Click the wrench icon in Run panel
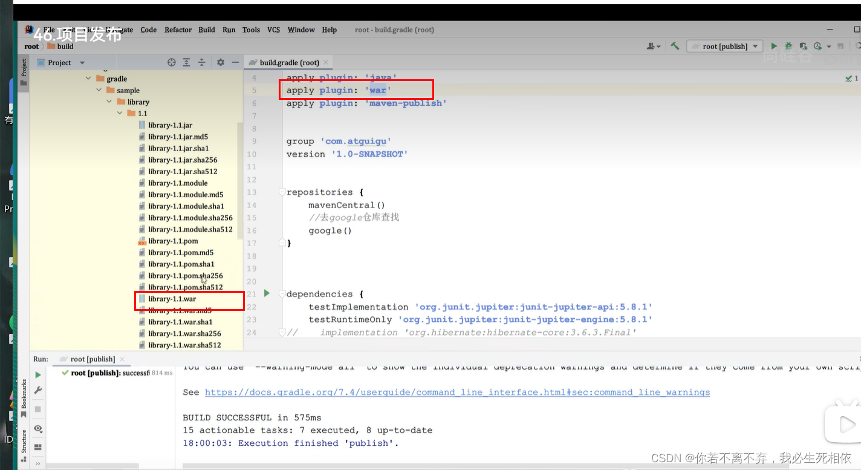 (38, 391)
